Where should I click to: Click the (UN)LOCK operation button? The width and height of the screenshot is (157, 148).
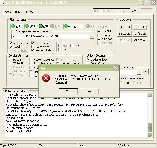[140, 34]
